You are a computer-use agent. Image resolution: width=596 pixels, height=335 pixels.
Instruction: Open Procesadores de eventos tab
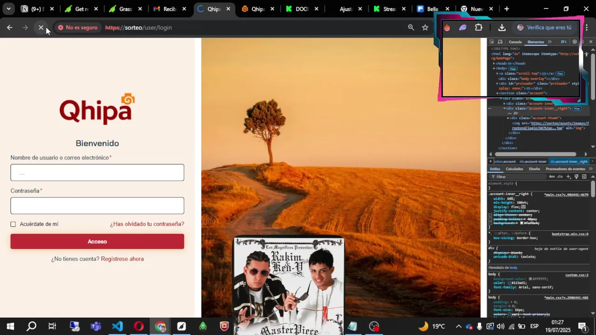pos(565,169)
